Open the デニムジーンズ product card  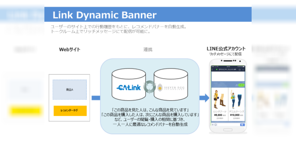tap(236, 105)
